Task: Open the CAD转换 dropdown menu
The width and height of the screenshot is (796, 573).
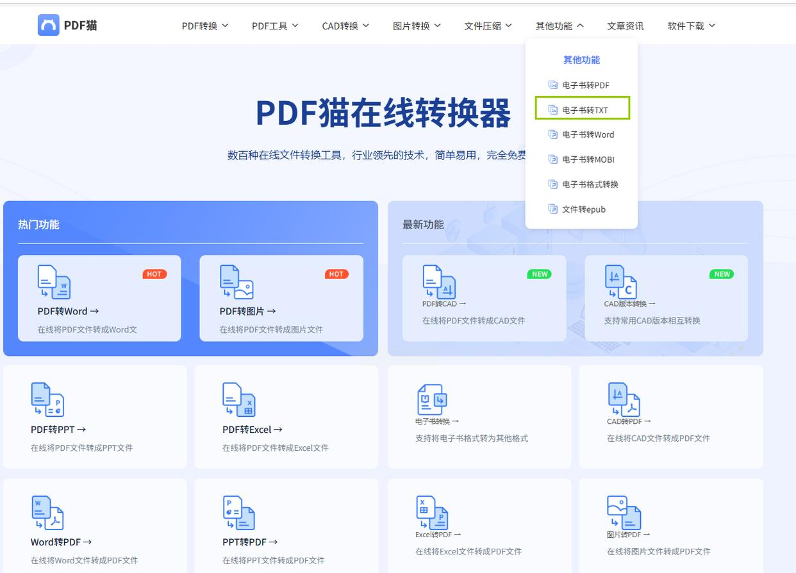Action: click(345, 26)
